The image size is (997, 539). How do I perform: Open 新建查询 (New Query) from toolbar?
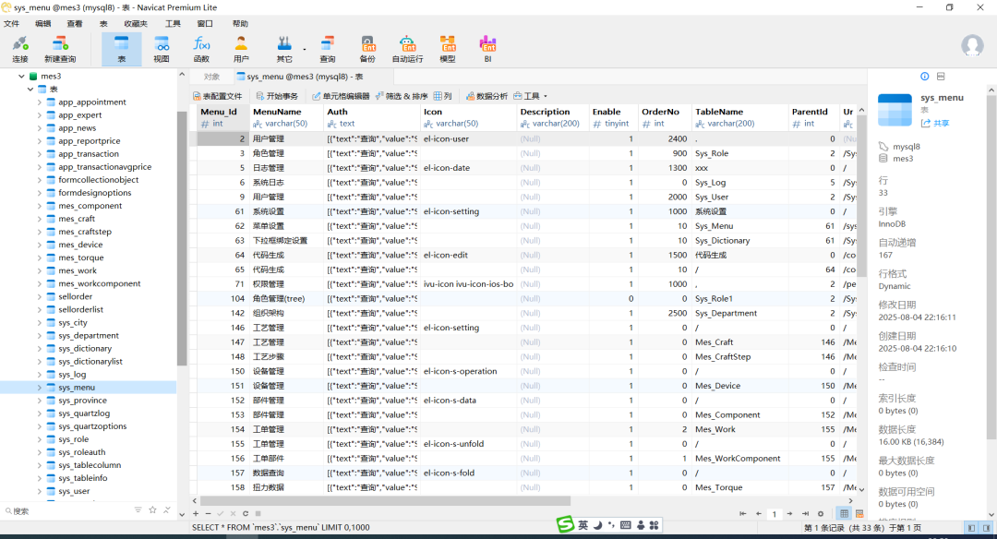pyautogui.click(x=60, y=49)
